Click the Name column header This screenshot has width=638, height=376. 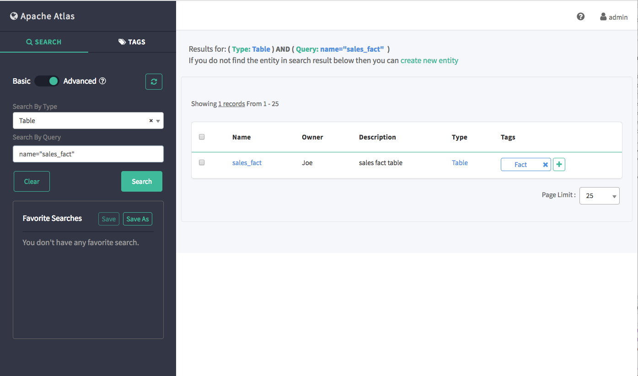point(241,137)
